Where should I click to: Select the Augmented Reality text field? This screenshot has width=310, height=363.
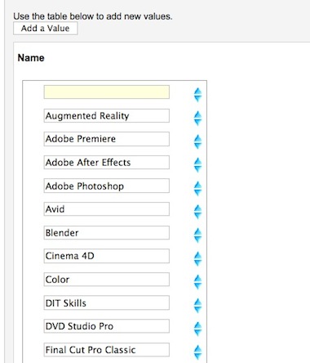107,115
